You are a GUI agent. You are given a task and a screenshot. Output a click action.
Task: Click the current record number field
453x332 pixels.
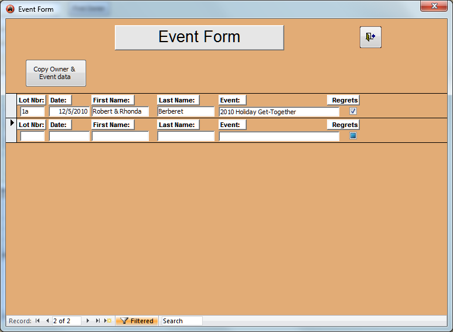tap(66, 321)
